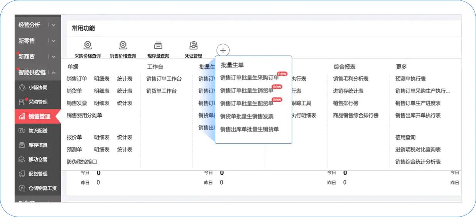
Task: Click the 配货管理 sidebar icon
Action: pos(22,174)
